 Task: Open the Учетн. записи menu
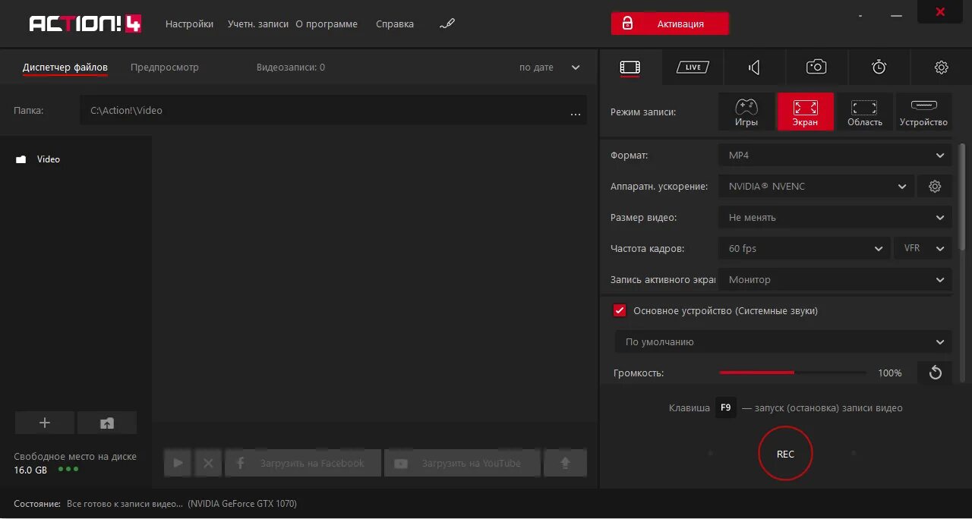(x=258, y=24)
